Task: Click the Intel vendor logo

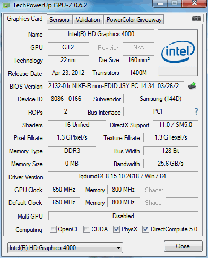Action: click(x=178, y=53)
